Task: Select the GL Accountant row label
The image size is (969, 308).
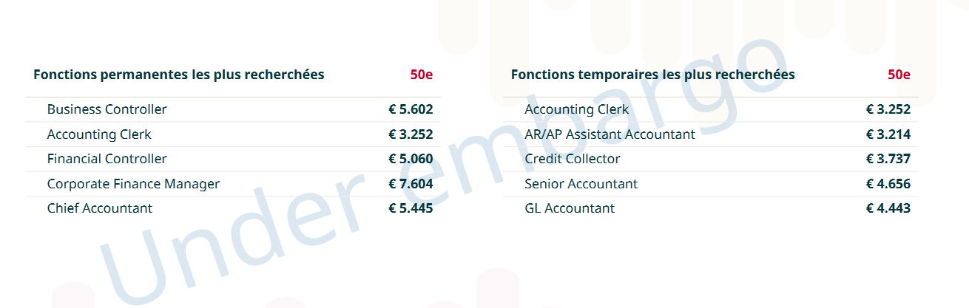Action: (x=569, y=208)
